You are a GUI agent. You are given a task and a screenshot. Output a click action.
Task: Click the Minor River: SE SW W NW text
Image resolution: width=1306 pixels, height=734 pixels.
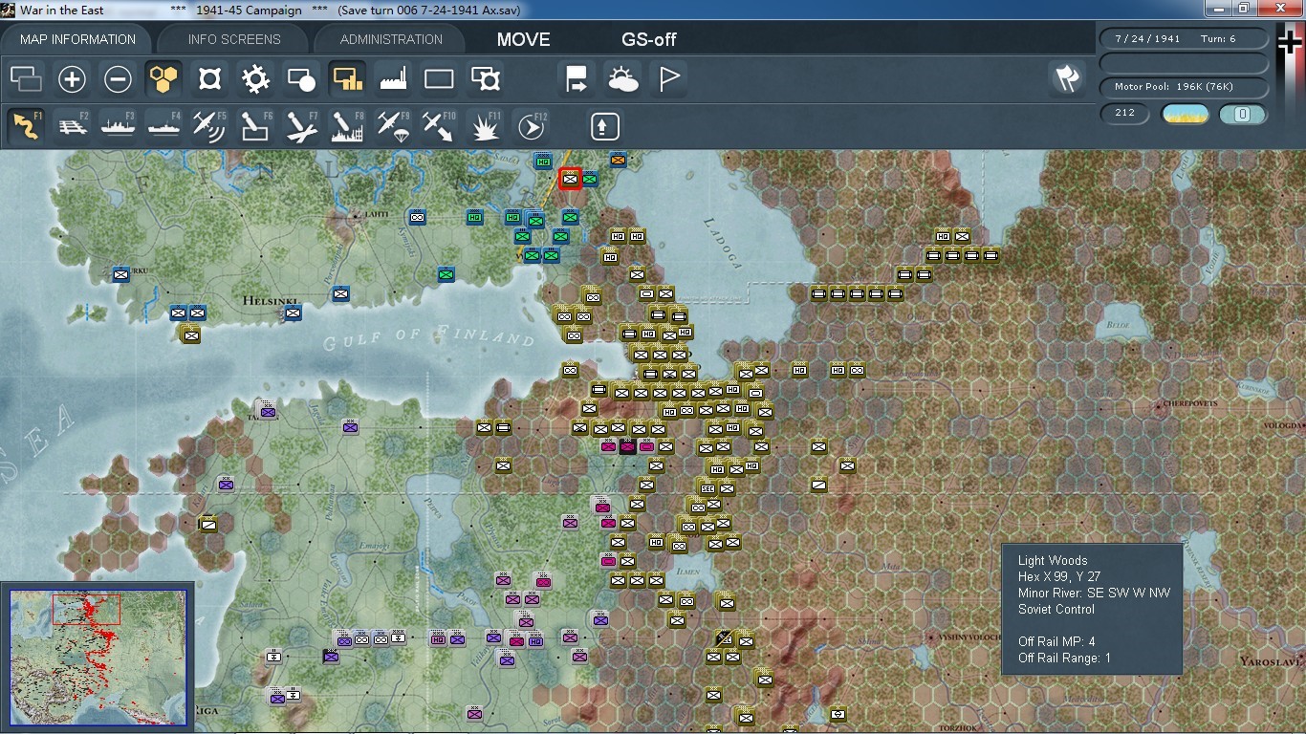pyautogui.click(x=1094, y=593)
